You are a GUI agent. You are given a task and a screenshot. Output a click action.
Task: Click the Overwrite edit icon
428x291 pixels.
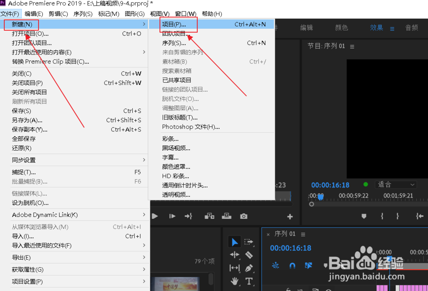(226, 216)
